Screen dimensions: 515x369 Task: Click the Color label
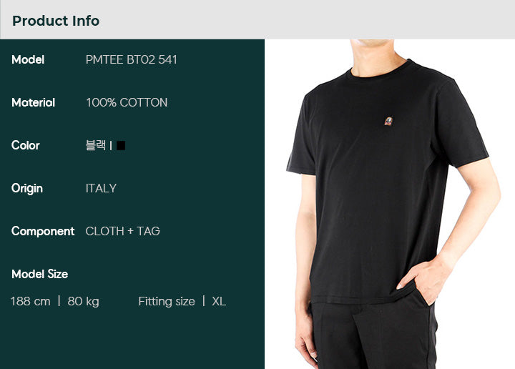[x=26, y=145]
